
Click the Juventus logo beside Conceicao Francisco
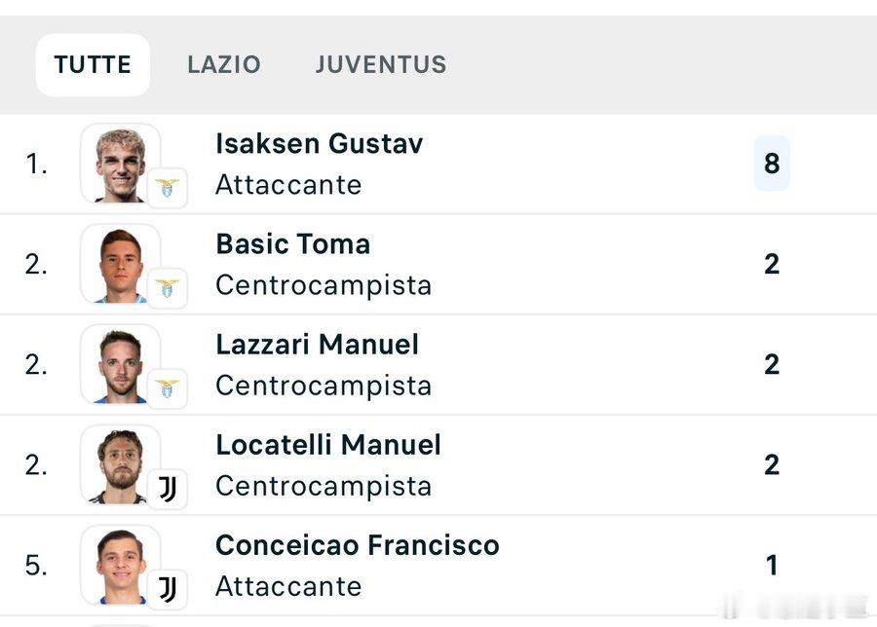coord(167,590)
